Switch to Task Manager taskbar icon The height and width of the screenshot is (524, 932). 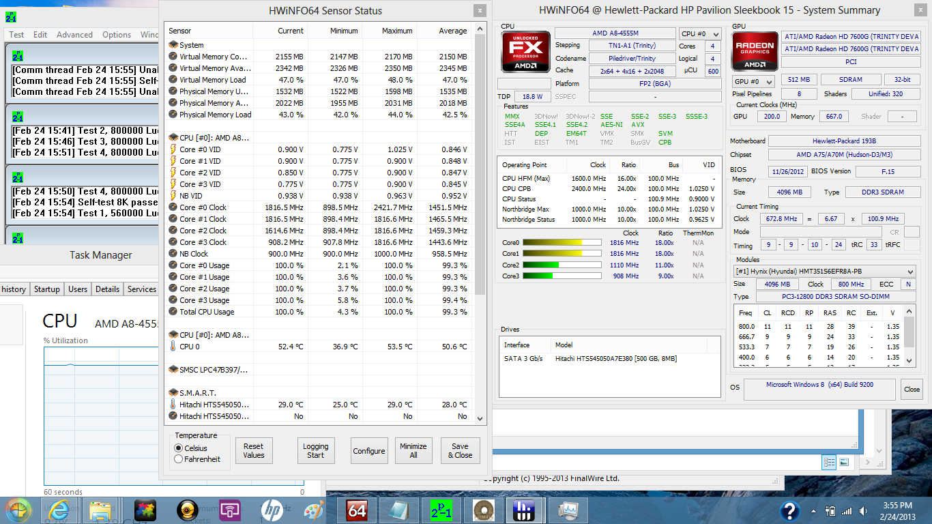coord(568,510)
